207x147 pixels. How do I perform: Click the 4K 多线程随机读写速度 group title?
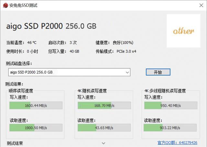click(x=165, y=91)
